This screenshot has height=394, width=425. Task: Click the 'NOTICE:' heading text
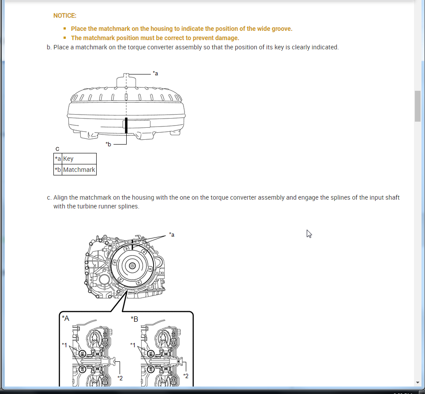(x=65, y=16)
